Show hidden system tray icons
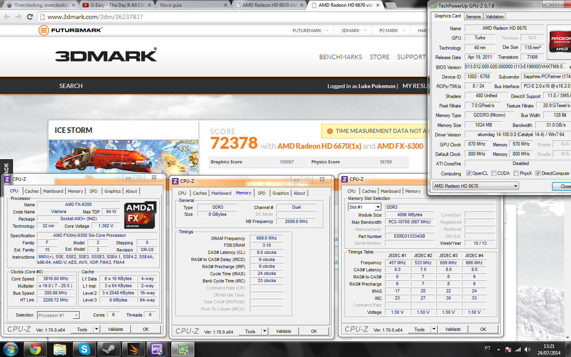571x357 pixels. [x=498, y=349]
